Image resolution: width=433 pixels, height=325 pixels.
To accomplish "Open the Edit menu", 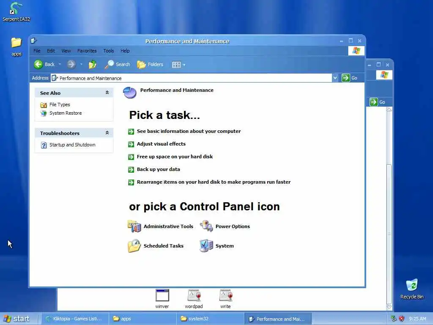I will click(x=51, y=51).
